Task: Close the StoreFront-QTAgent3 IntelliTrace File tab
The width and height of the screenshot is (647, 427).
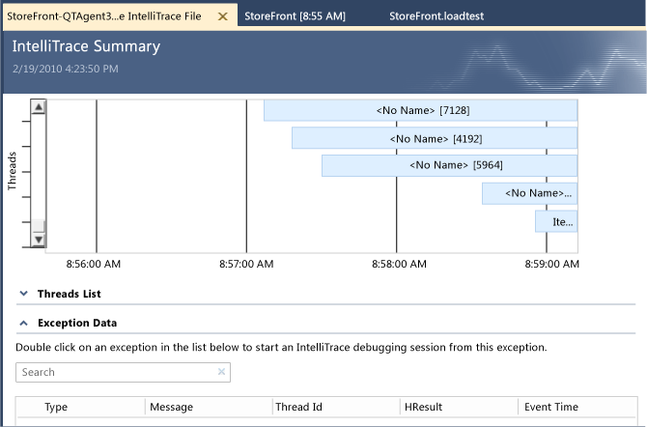Action: (222, 16)
